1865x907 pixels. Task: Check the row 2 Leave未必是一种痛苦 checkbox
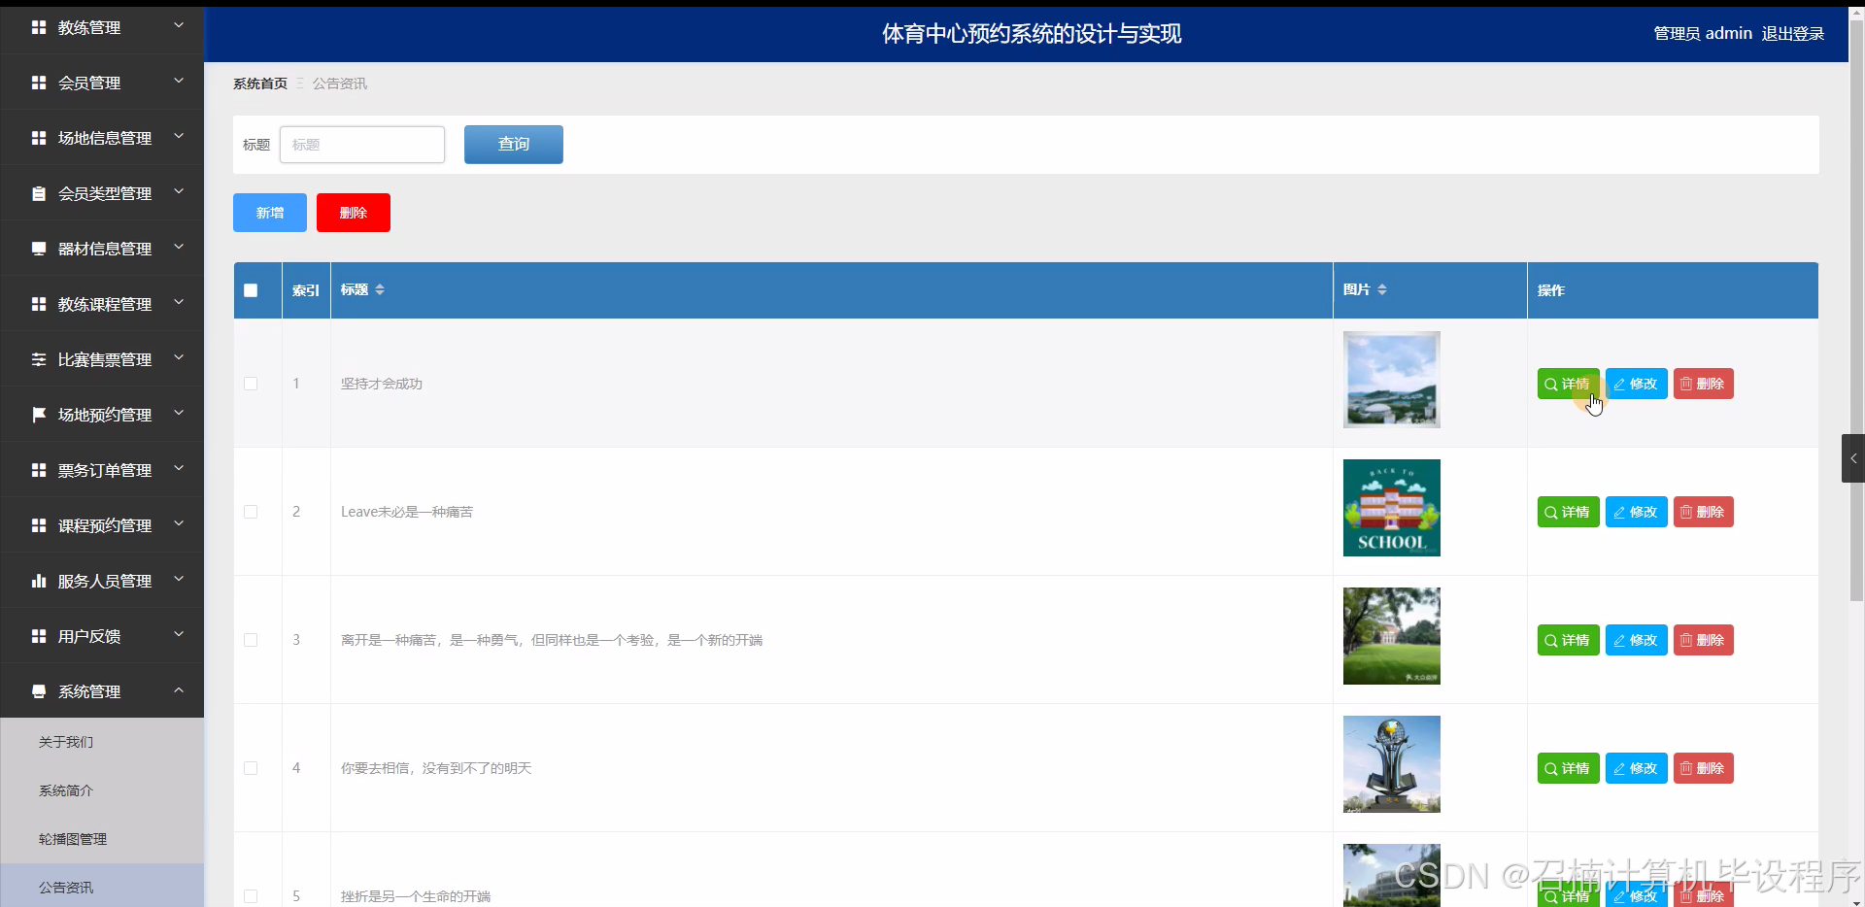tap(251, 512)
